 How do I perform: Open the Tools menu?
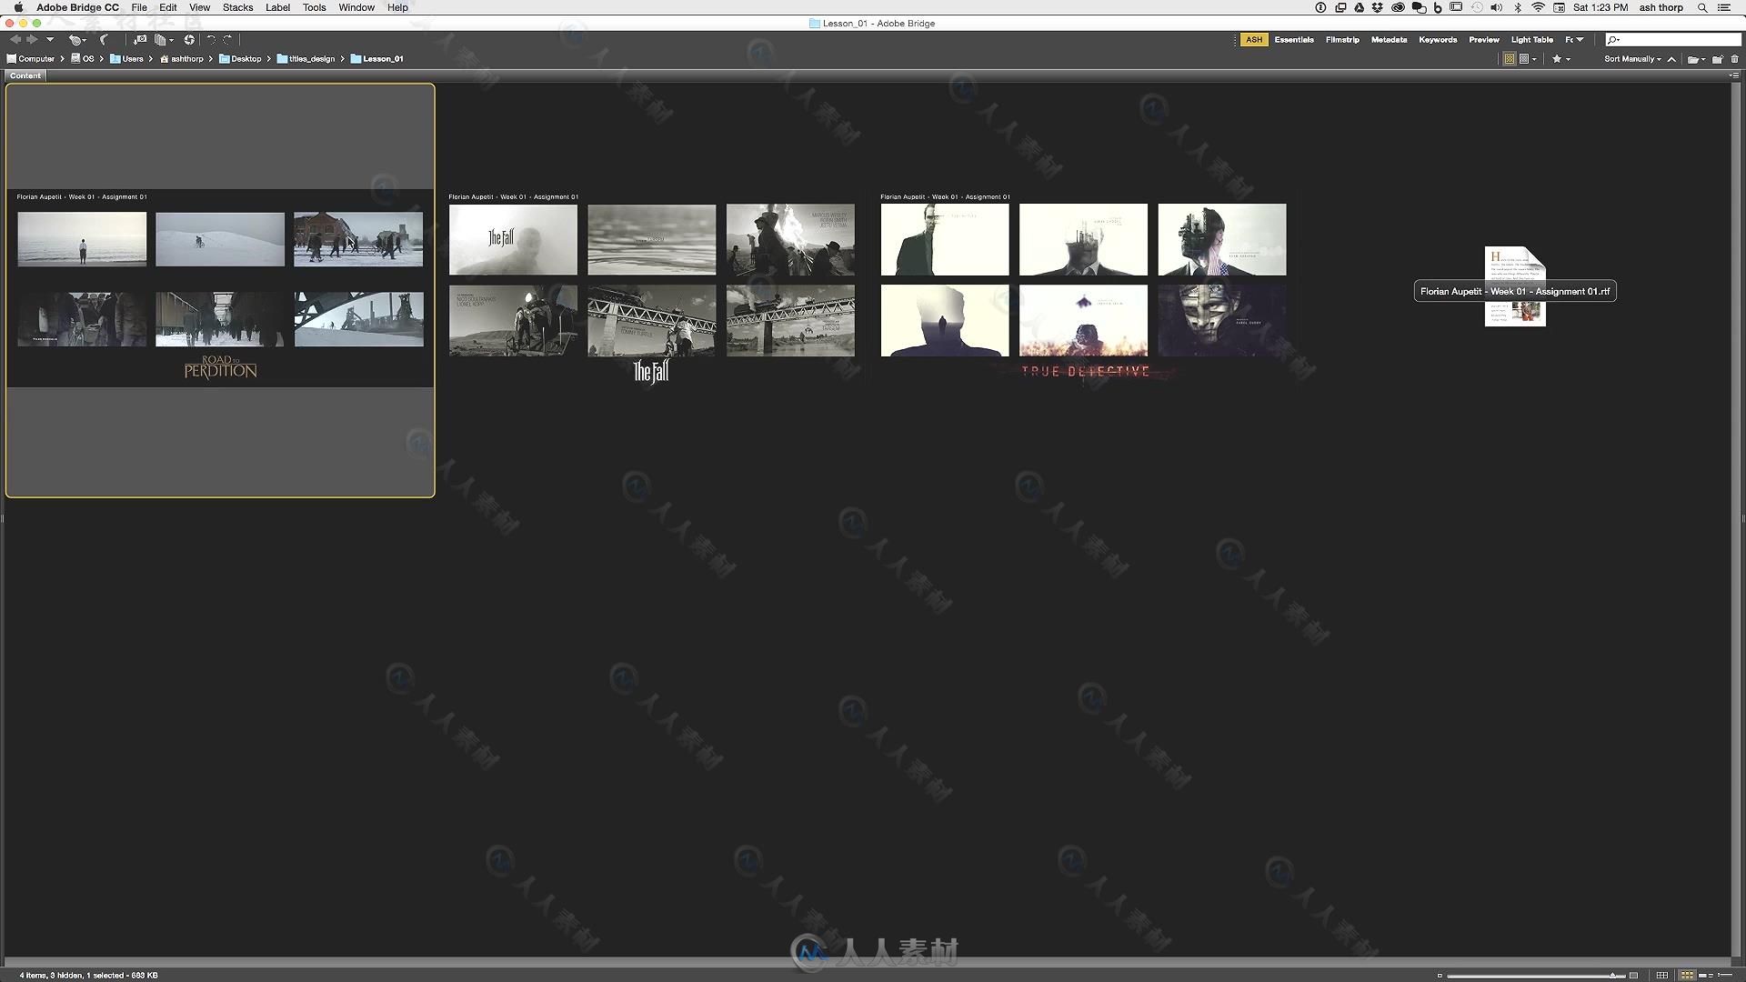(x=315, y=7)
